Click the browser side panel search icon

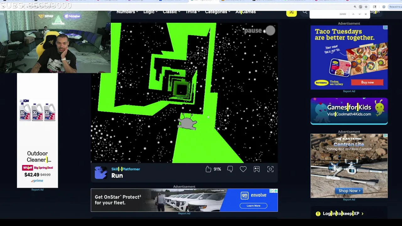375,7
